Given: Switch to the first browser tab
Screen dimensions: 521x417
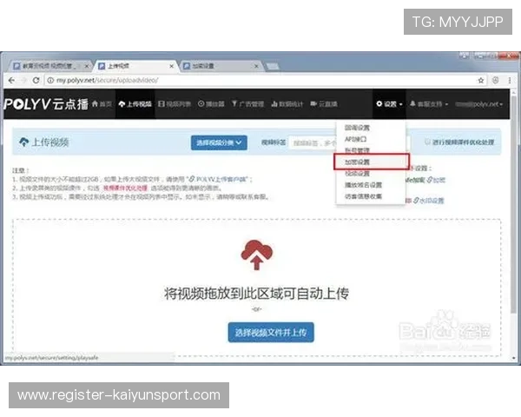Looking at the screenshot, I should click(49, 66).
